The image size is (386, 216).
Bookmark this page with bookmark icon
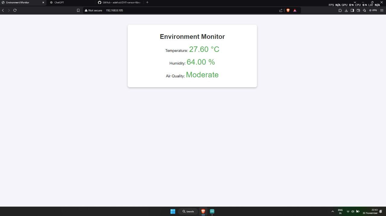coord(78,10)
